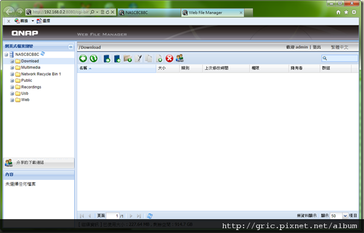Click the page number input field
364x233 pixels.
pyautogui.click(x=113, y=216)
